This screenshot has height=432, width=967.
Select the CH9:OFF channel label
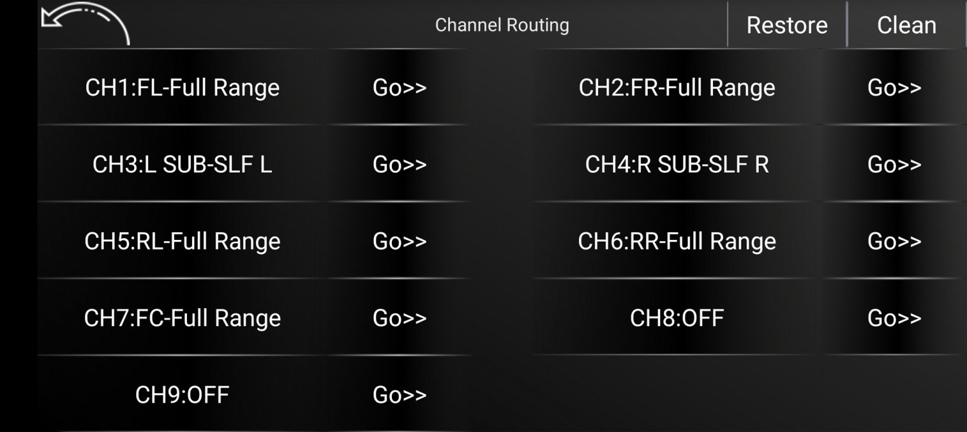182,395
